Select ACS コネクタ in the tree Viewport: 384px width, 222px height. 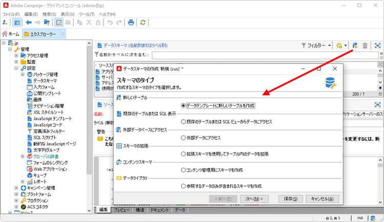[37, 207]
